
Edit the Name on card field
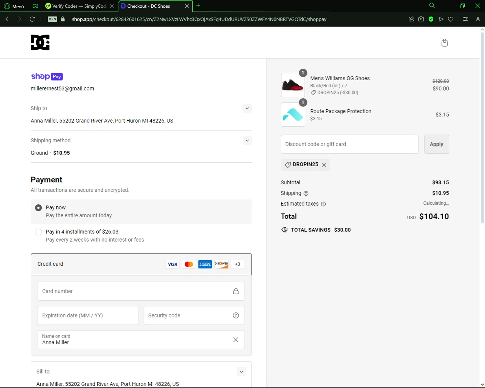[141, 340]
